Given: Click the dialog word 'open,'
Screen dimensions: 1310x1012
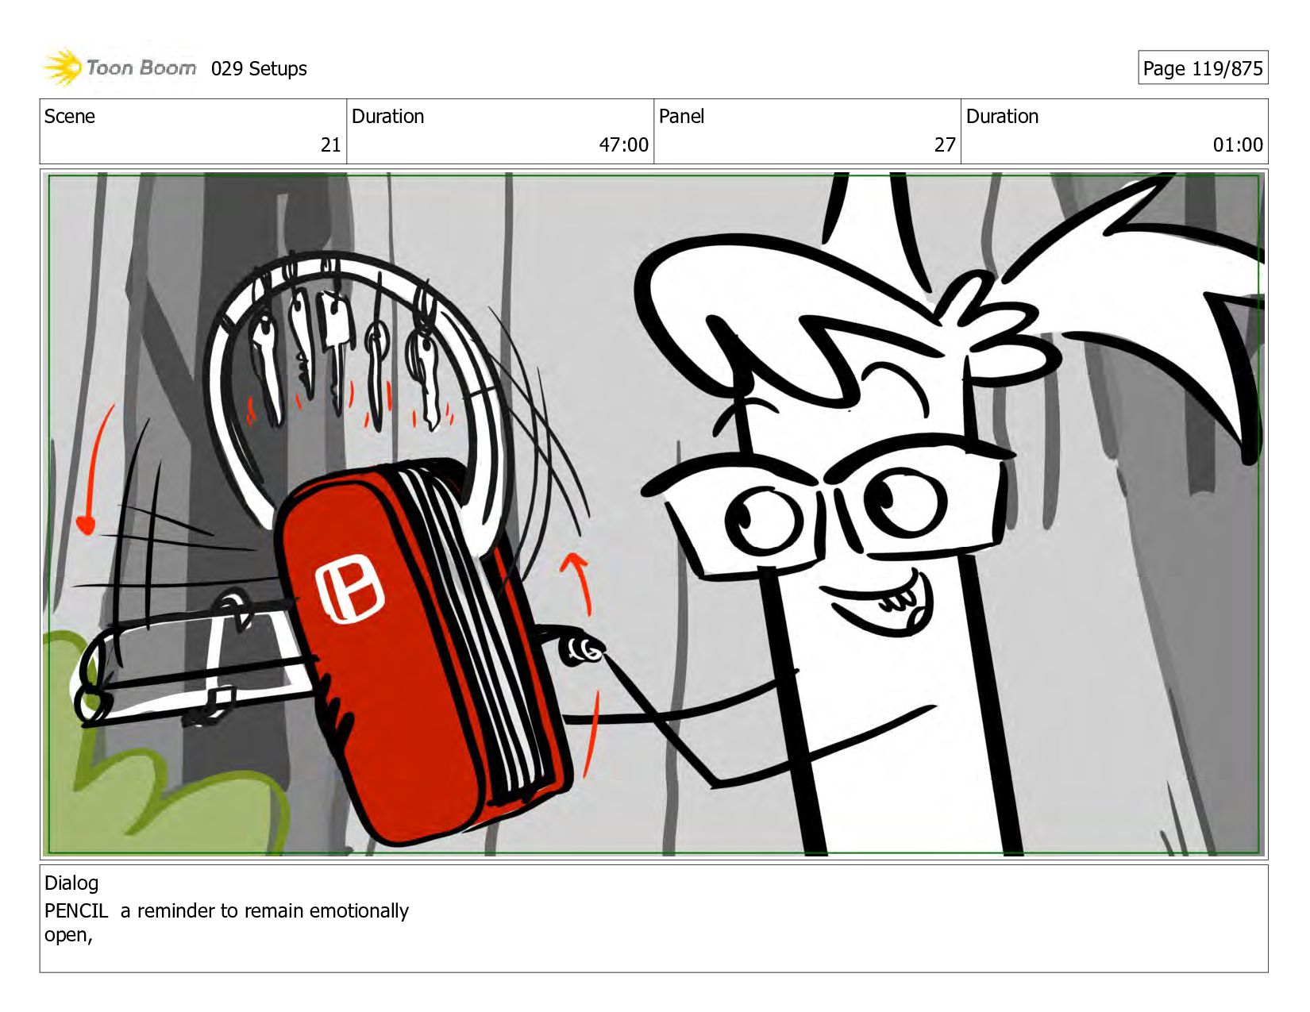Looking at the screenshot, I should (x=68, y=935).
